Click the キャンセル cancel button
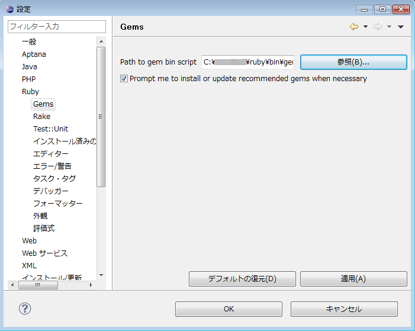 [x=344, y=309]
